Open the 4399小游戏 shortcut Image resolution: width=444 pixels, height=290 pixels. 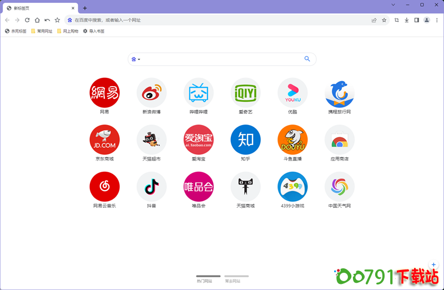292,187
